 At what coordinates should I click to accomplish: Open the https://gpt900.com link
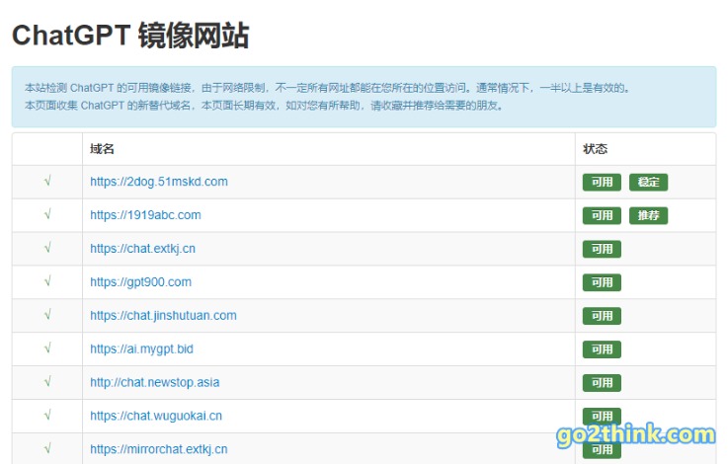point(140,282)
